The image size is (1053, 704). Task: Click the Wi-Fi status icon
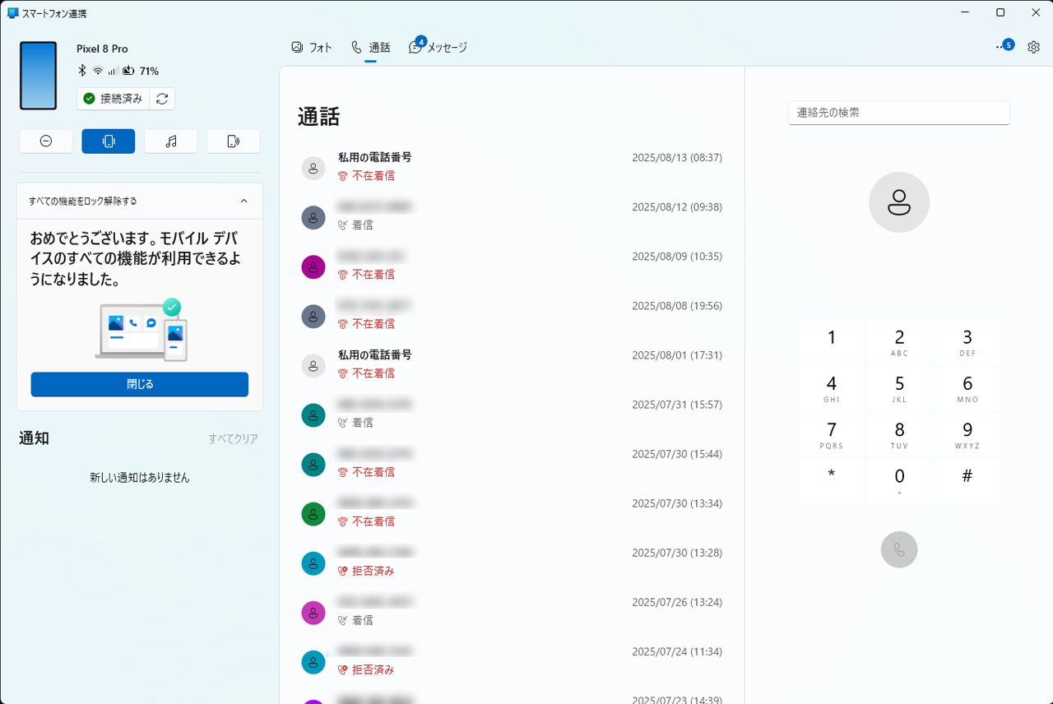click(98, 71)
